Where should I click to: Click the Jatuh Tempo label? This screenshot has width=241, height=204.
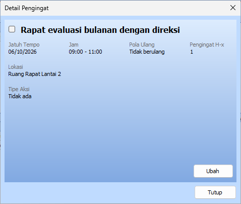point(24,45)
